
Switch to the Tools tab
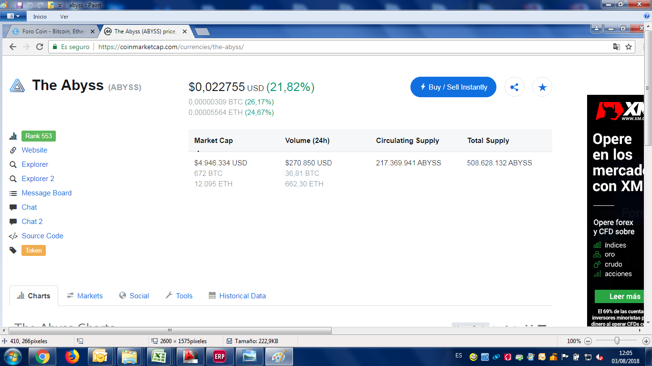(x=179, y=296)
